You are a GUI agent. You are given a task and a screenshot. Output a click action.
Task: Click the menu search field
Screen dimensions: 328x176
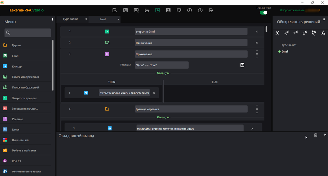point(28,33)
